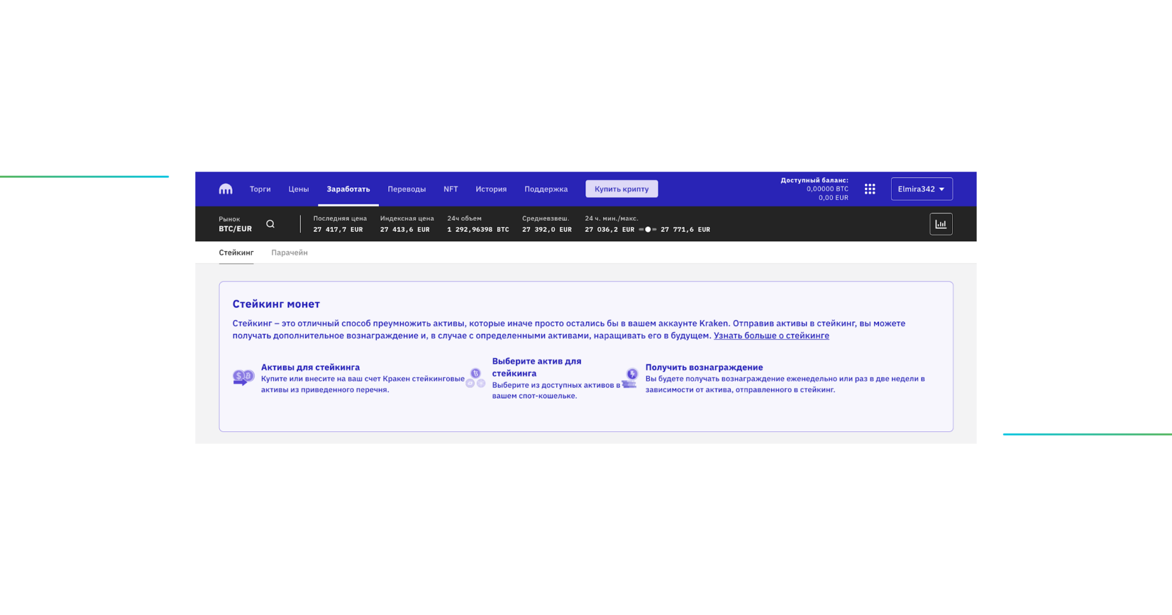Click the staking assets coins icon
This screenshot has width=1172, height=615.
[x=243, y=378]
